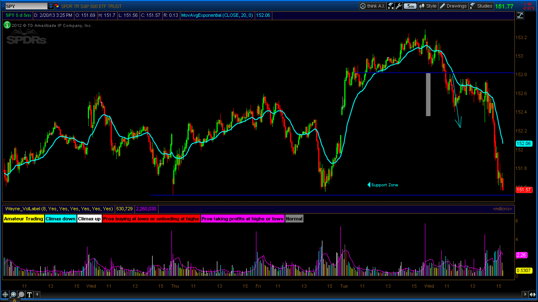The height and width of the screenshot is (302, 538).
Task: Click the bottom-right menu list icon
Action: pyautogui.click(x=533, y=294)
